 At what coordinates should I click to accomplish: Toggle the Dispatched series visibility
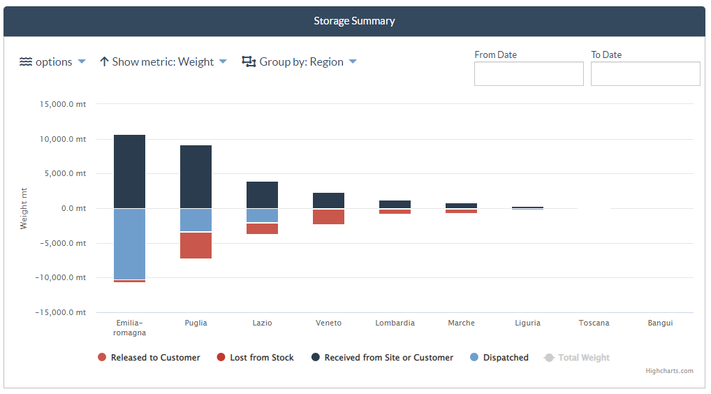pos(506,358)
